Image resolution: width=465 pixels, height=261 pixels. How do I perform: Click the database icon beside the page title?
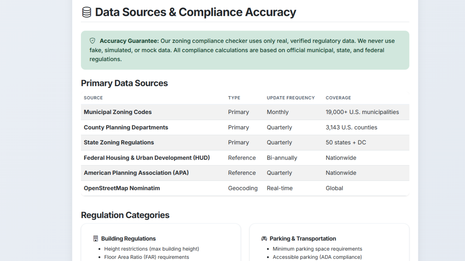86,12
